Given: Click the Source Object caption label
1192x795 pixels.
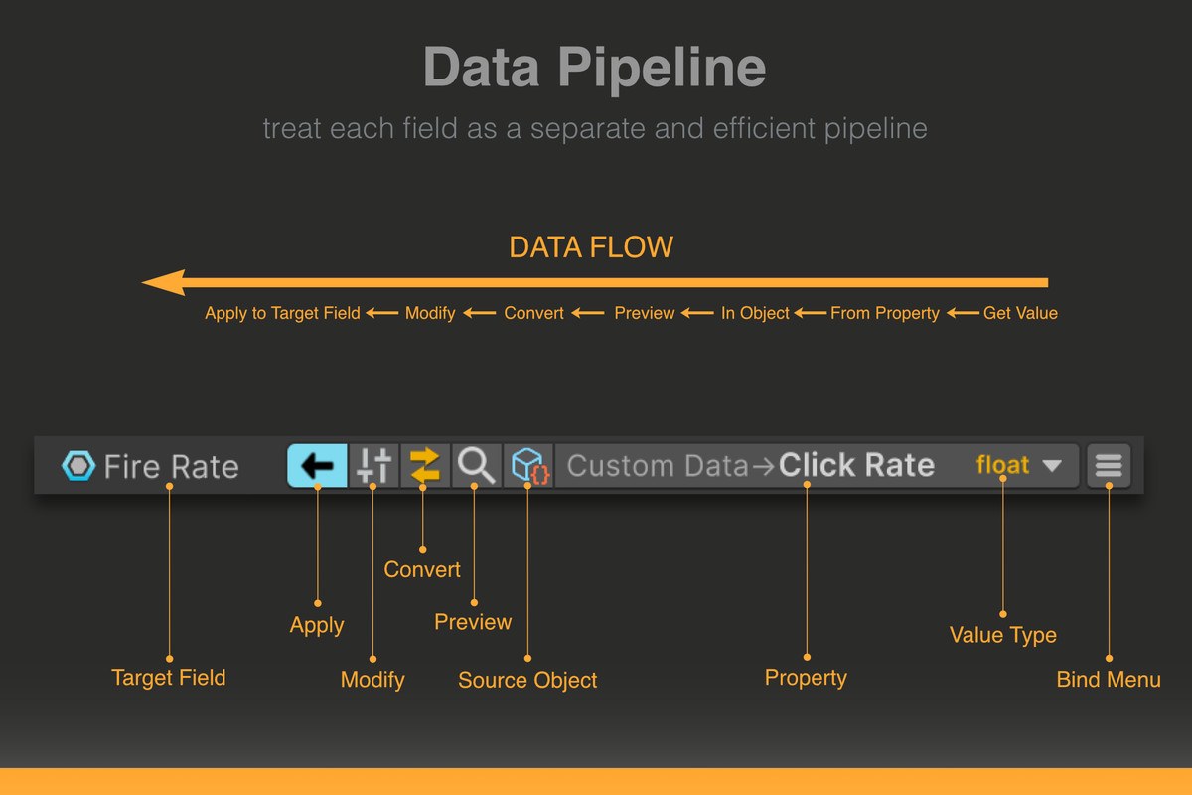Looking at the screenshot, I should click(x=527, y=681).
